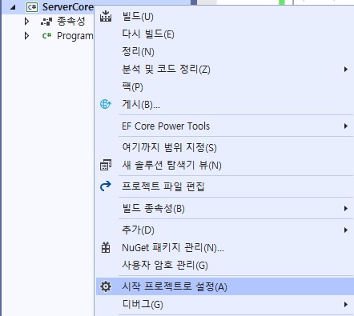The height and width of the screenshot is (316, 354).
Task: Select 팩(P) menu entry
Action: tap(224, 86)
